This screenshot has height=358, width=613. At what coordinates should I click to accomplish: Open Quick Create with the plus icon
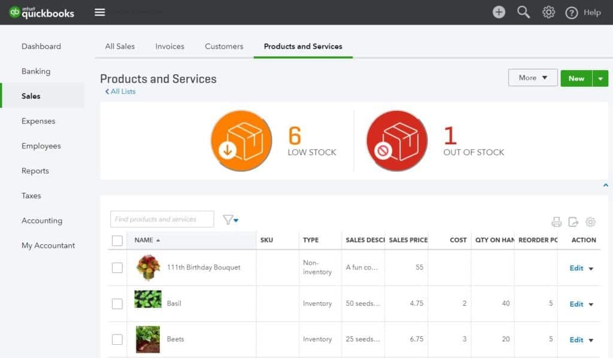(499, 12)
